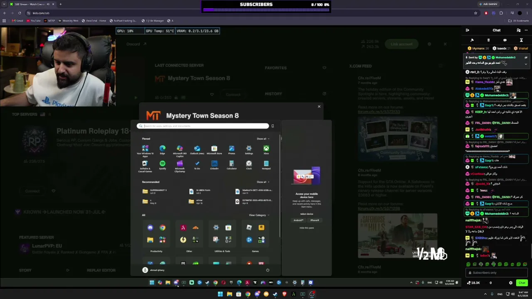This screenshot has height=299, width=532.
Task: Open Windows Start button on taskbar
Action: tap(220, 294)
